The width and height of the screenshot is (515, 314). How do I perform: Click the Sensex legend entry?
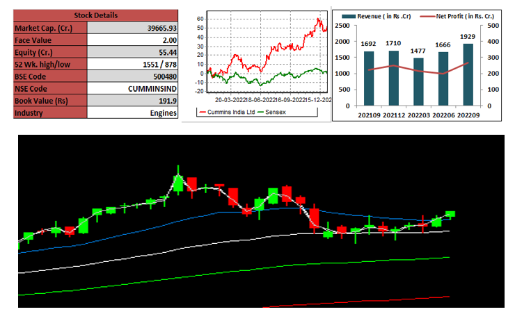click(272, 112)
